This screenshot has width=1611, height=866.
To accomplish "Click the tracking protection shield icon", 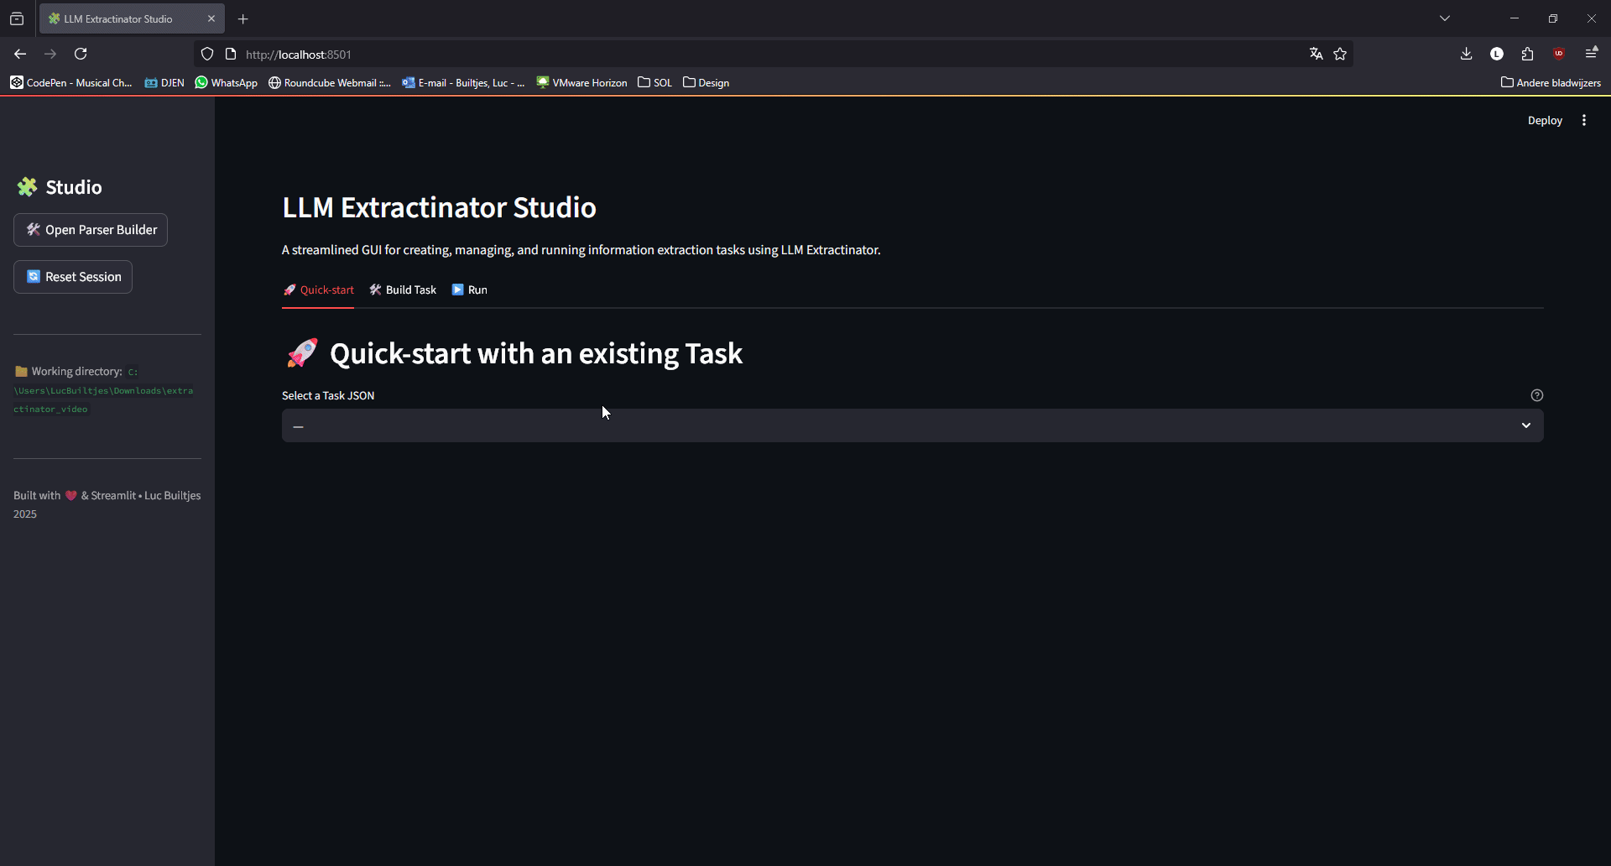I will point(207,55).
